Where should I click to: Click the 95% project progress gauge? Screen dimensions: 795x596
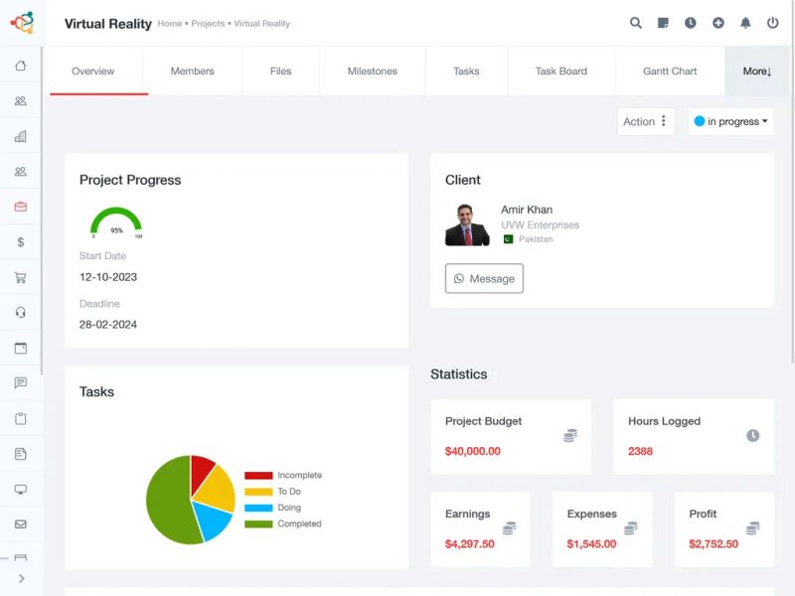pos(114,221)
